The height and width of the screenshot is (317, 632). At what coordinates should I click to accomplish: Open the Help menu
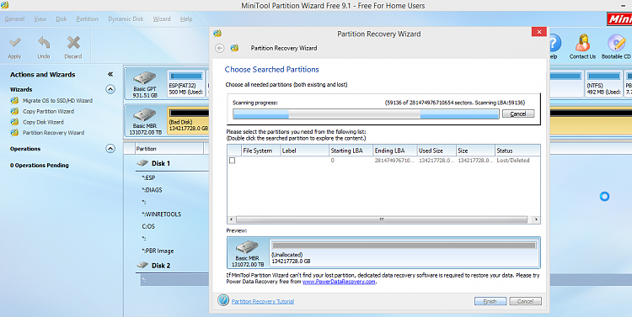186,18
